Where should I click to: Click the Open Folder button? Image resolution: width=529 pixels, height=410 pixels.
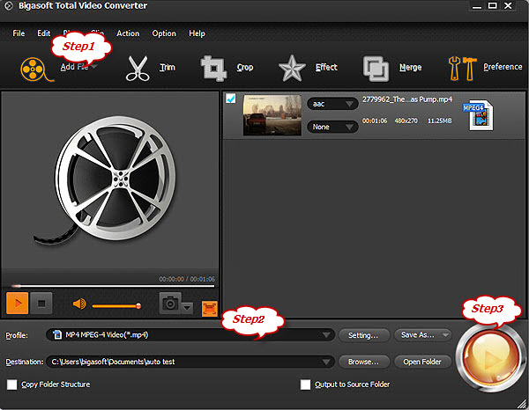[422, 362]
